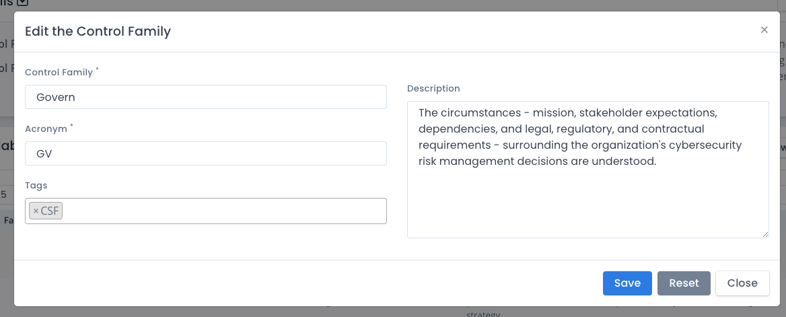Click the dimmed caret-down box icon behind the dialog
This screenshot has width=786, height=317.
coord(23,3)
